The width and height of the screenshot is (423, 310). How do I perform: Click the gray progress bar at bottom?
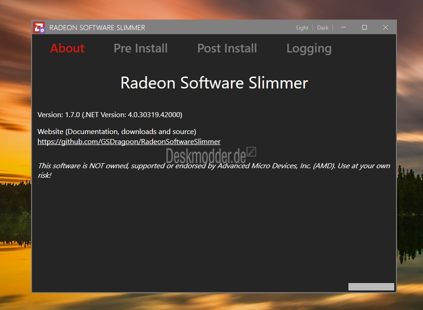pos(371,287)
